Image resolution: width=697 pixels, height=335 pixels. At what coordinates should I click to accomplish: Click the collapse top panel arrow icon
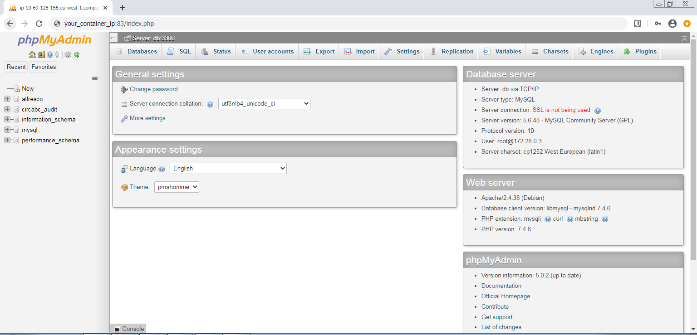click(685, 39)
